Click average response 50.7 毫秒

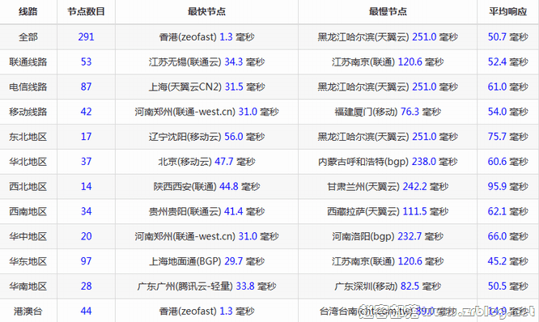[507, 36]
